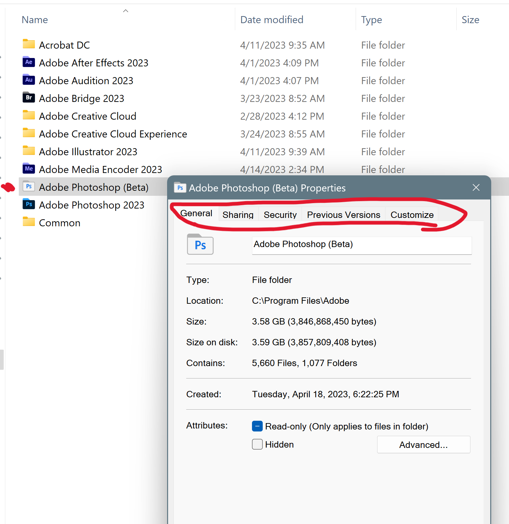Select the Common folder name

(60, 223)
